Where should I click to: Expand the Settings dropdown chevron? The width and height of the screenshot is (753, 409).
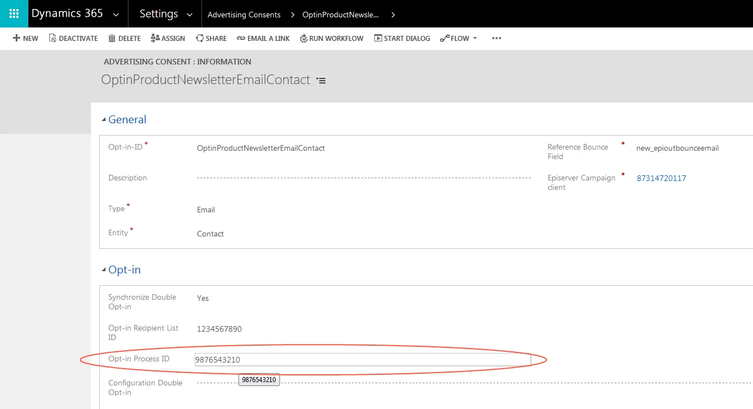pos(190,15)
